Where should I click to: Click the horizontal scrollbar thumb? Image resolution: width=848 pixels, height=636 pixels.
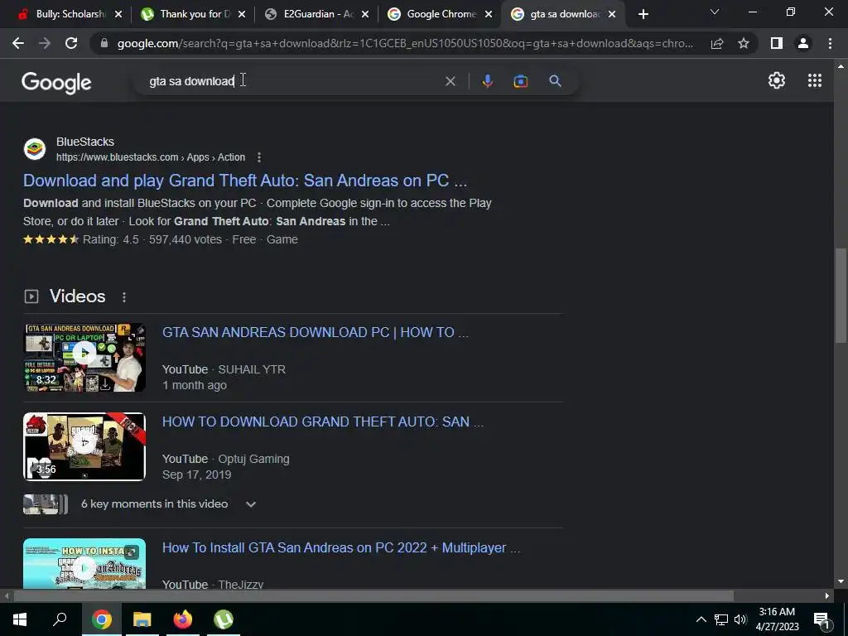373,596
